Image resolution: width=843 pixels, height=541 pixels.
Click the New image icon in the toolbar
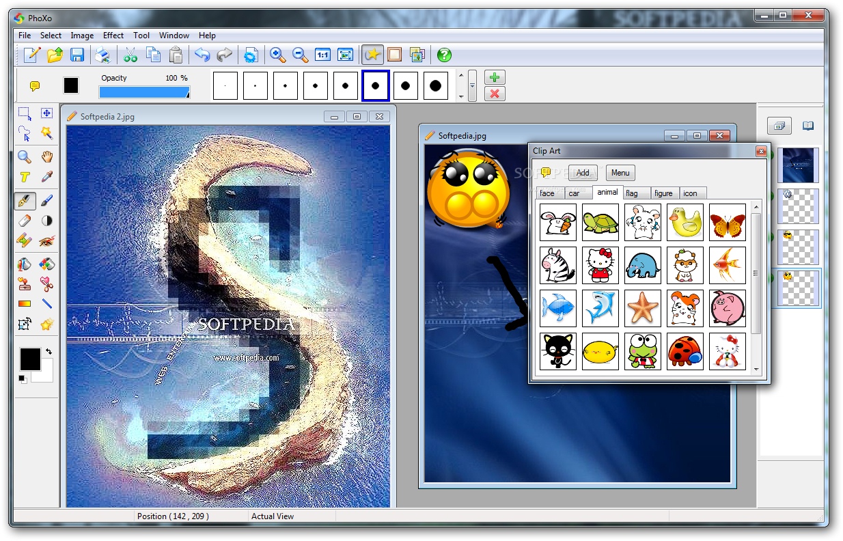click(x=32, y=55)
